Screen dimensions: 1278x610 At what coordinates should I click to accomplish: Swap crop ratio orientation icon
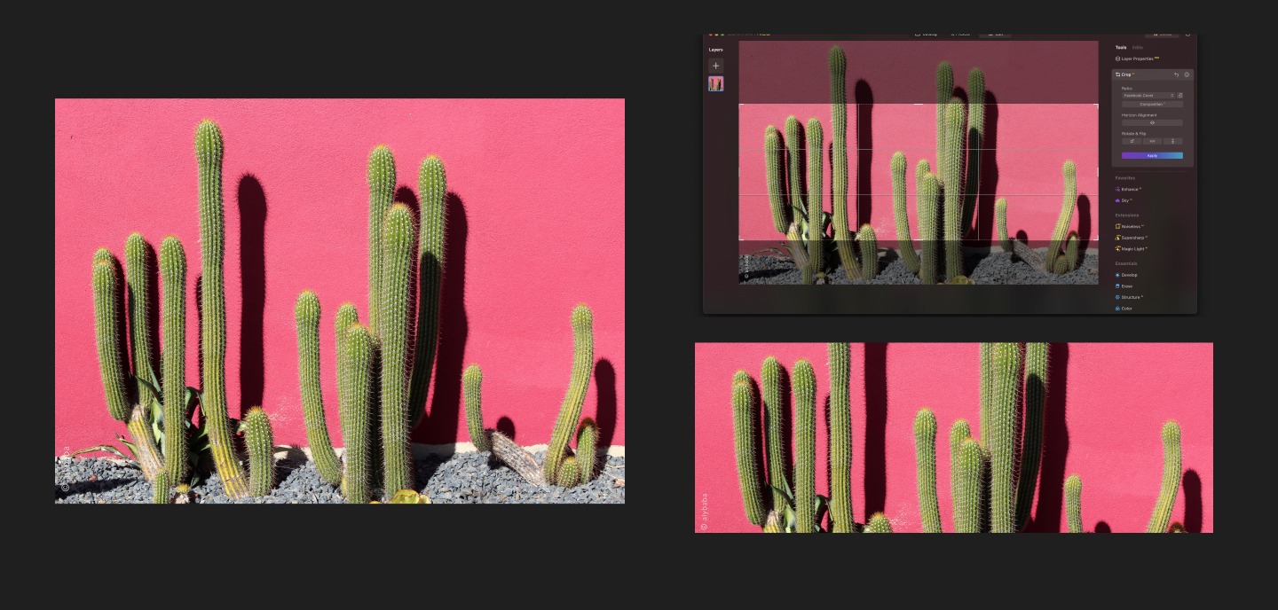[1179, 95]
